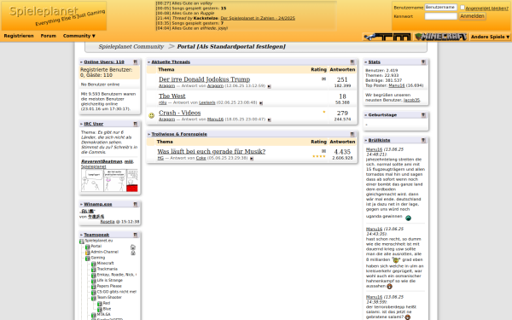Open the Registrieren menu item
Screen dimensions: 512x320
(19, 36)
